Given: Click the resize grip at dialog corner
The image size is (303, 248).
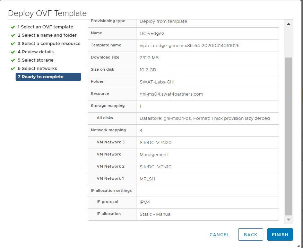Looking at the screenshot, I should point(298,246).
